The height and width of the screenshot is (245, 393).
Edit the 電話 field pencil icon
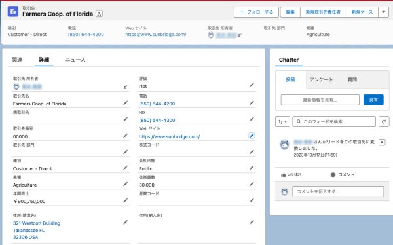[252, 103]
